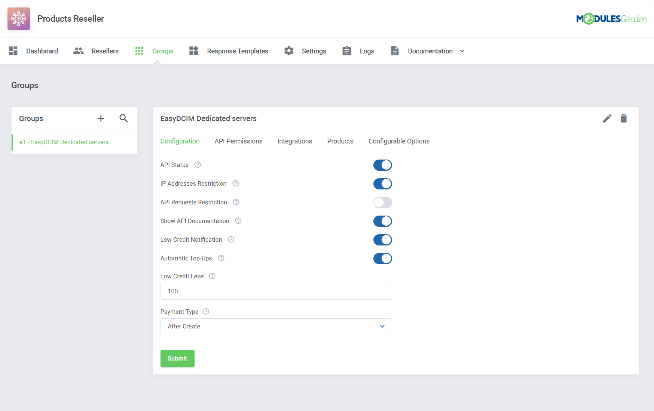Click the EasyDCIM Dedicated servers panel heading
The height and width of the screenshot is (411, 654).
point(208,118)
